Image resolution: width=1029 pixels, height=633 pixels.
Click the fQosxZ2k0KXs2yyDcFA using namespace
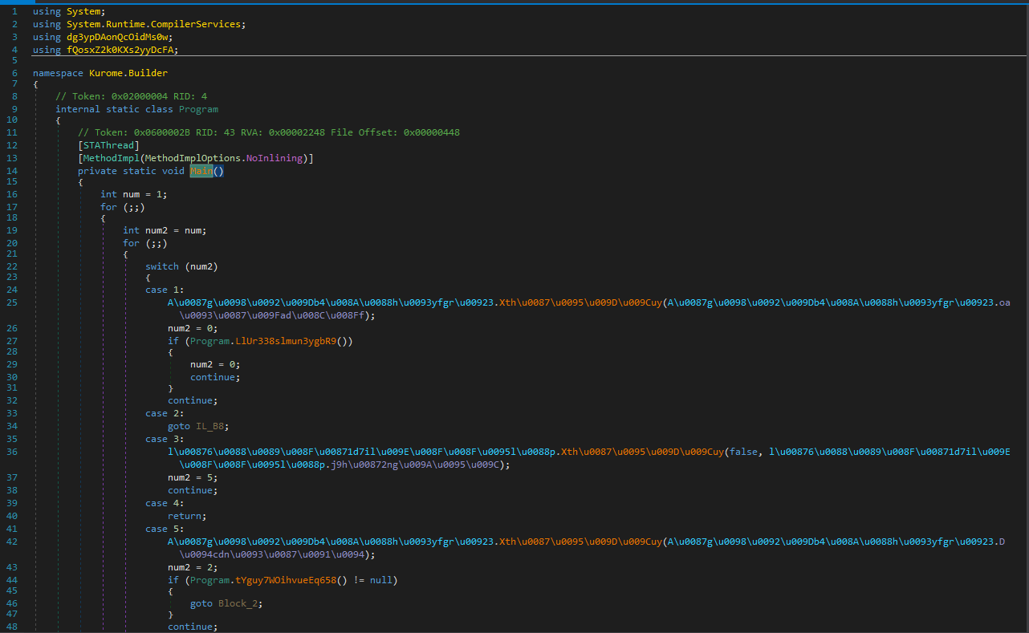click(122, 50)
